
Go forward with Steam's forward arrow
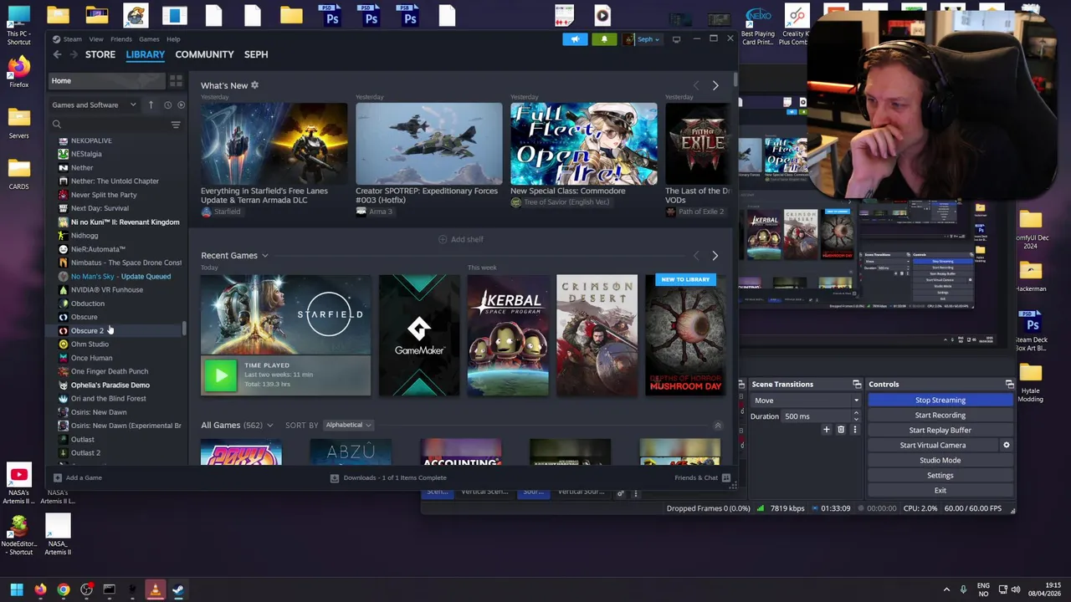pyautogui.click(x=74, y=54)
